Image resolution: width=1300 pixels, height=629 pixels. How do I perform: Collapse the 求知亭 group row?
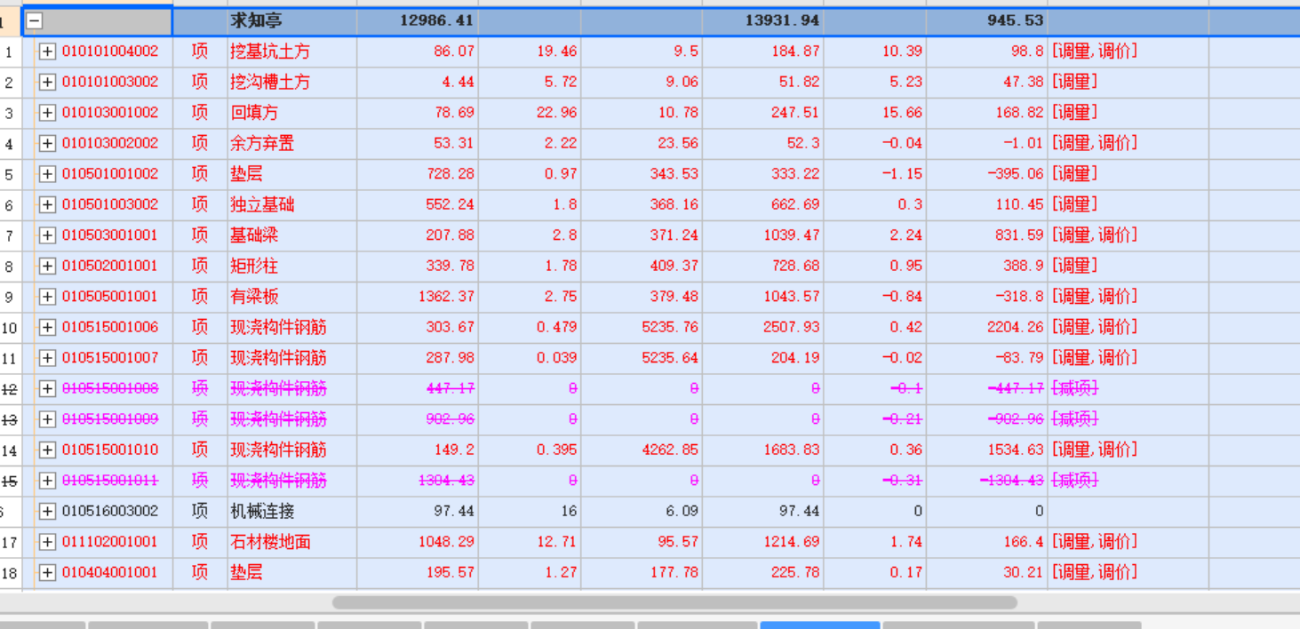pos(34,20)
